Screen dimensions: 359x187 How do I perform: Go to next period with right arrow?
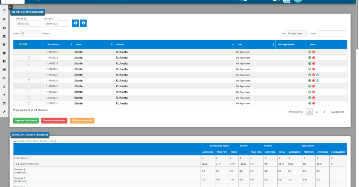click(x=84, y=23)
